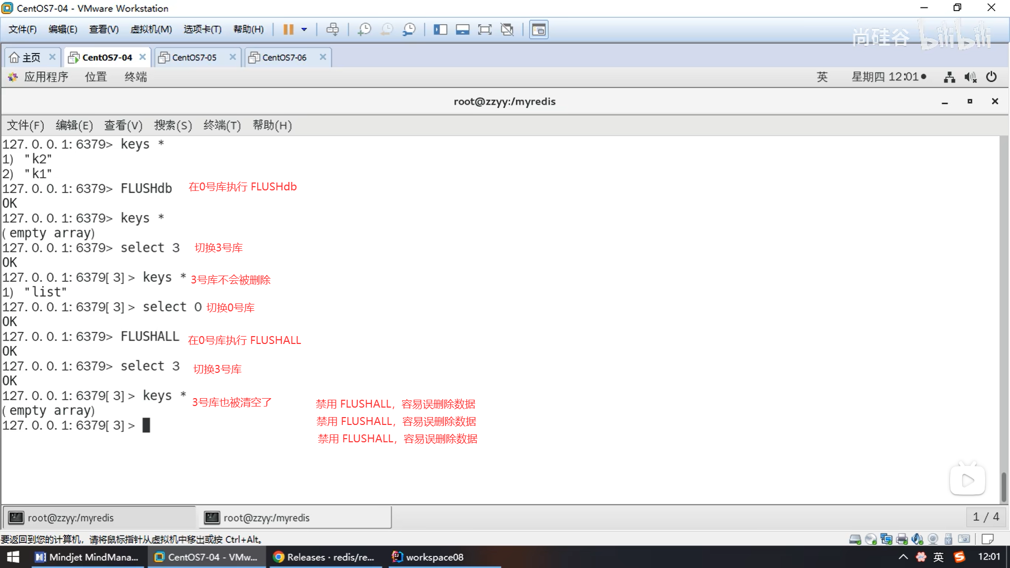Switch to CentOS7-05 tab
Viewport: 1010px width, 568px height.
pos(194,57)
